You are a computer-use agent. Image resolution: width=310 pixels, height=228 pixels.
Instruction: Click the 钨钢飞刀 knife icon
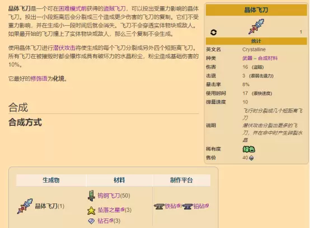[91, 196]
